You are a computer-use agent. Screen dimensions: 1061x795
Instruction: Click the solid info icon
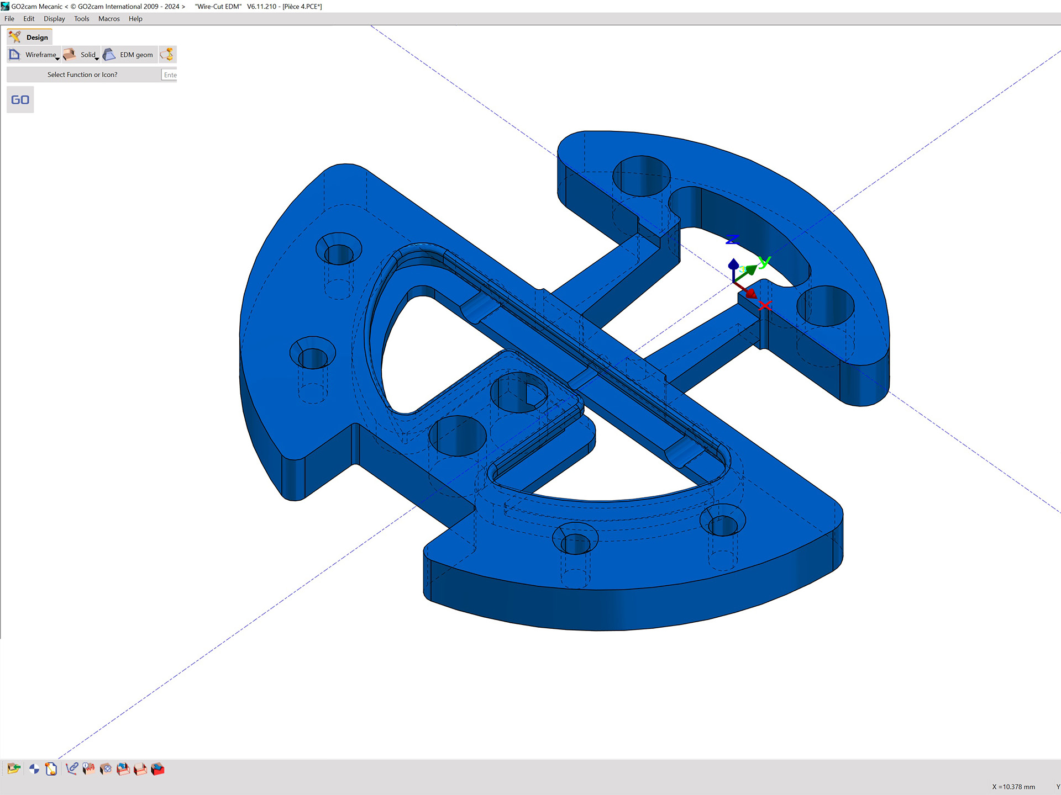coord(88,768)
